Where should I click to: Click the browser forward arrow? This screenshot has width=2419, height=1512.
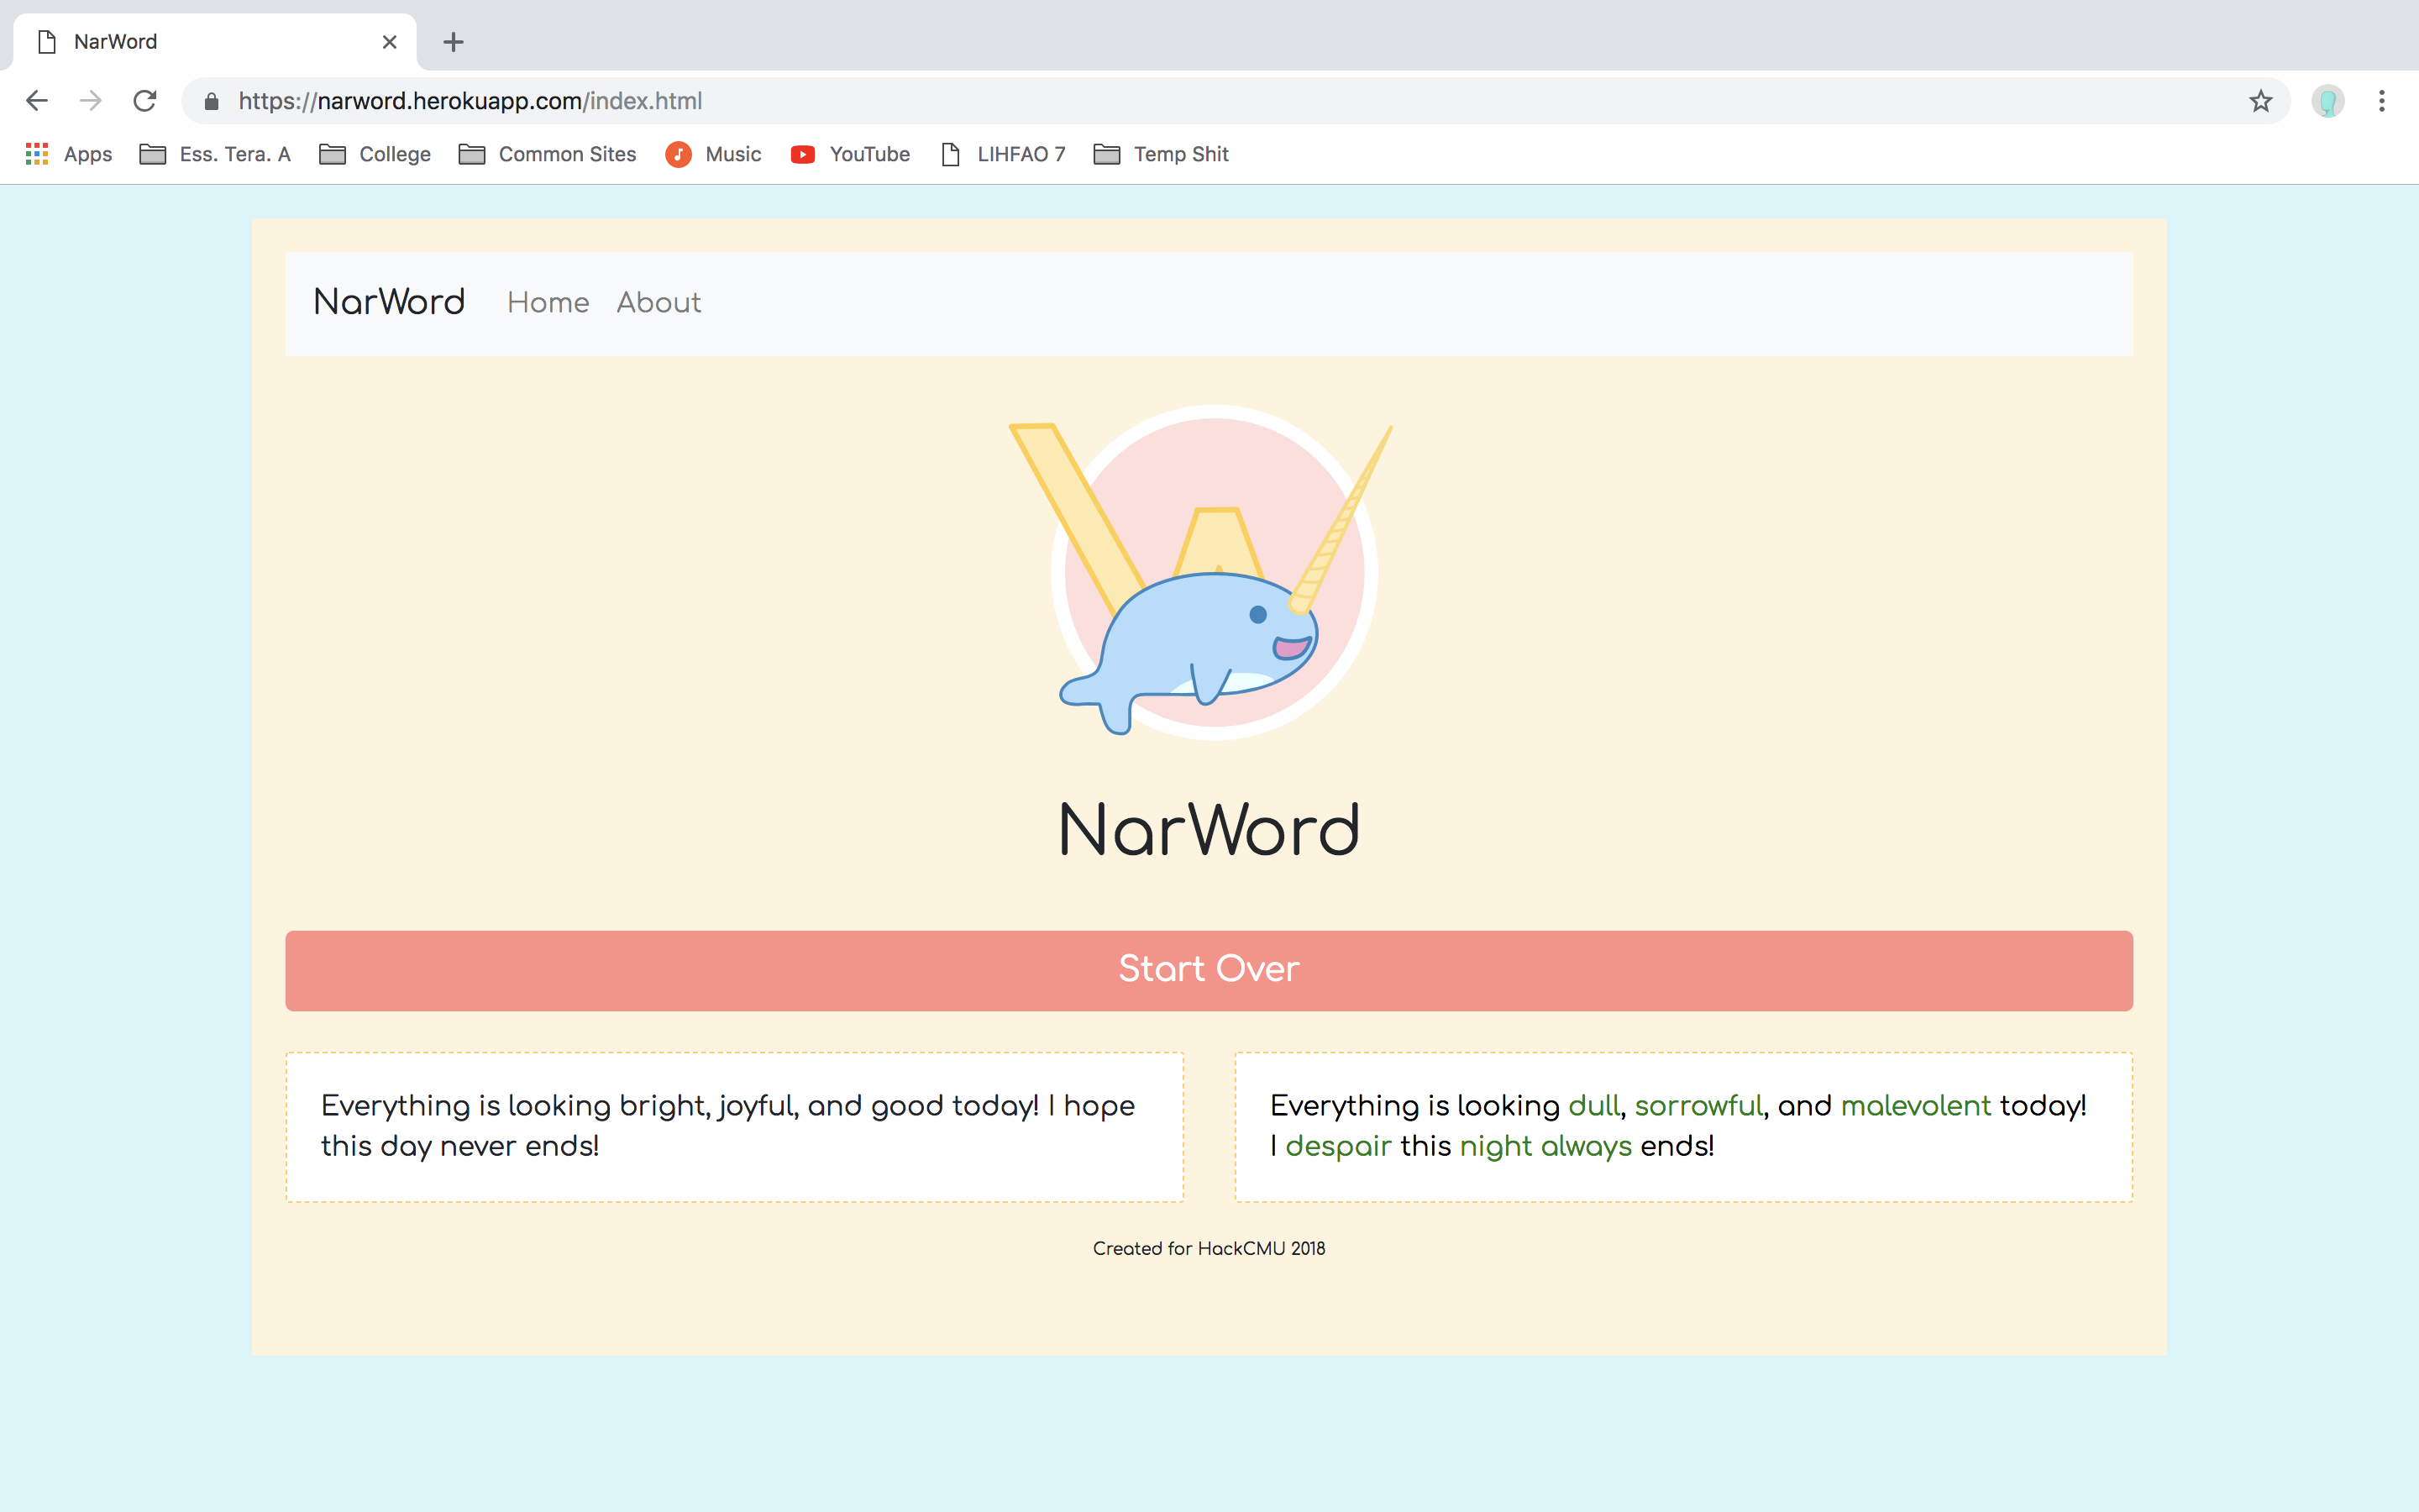(x=91, y=101)
